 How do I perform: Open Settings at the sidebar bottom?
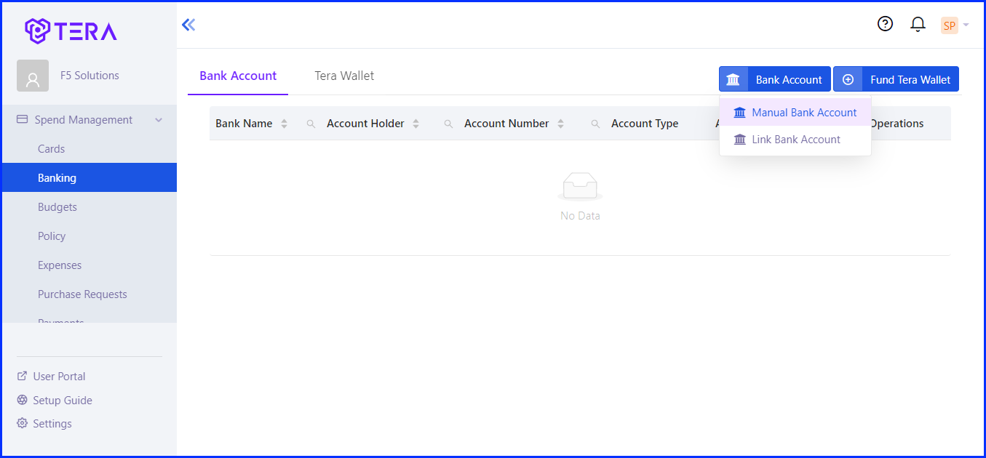44,424
